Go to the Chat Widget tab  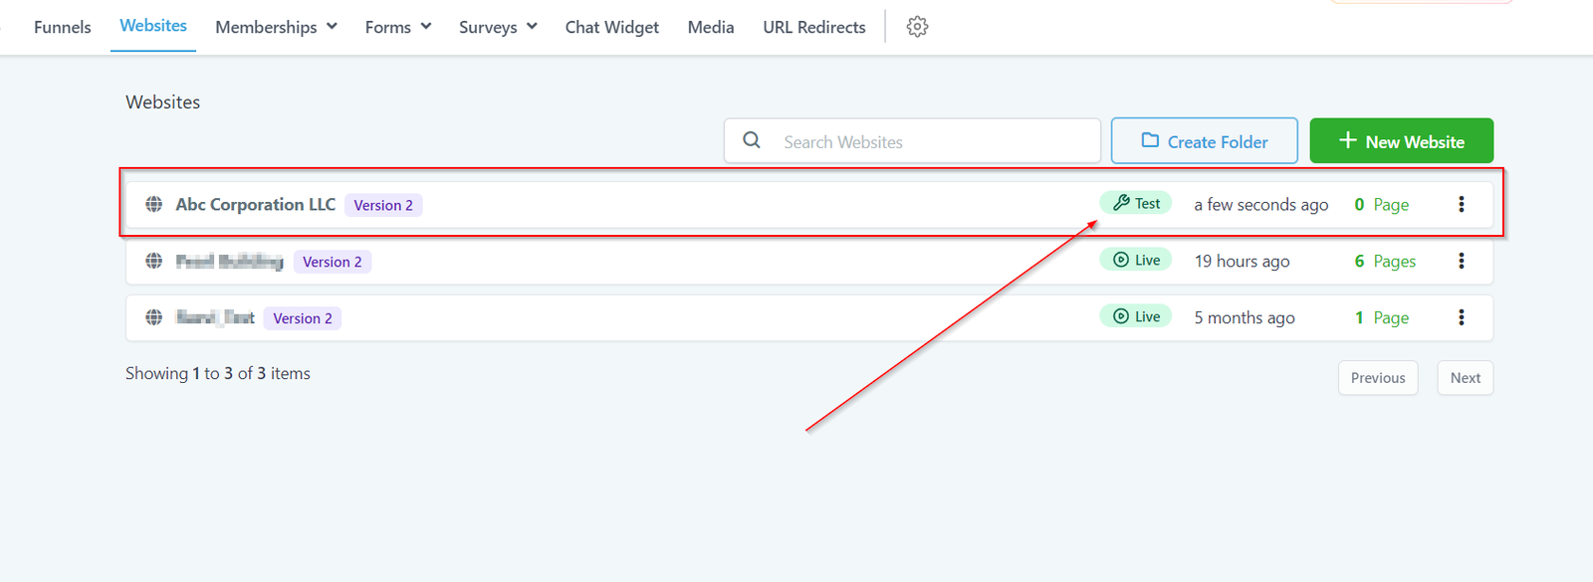coord(611,27)
